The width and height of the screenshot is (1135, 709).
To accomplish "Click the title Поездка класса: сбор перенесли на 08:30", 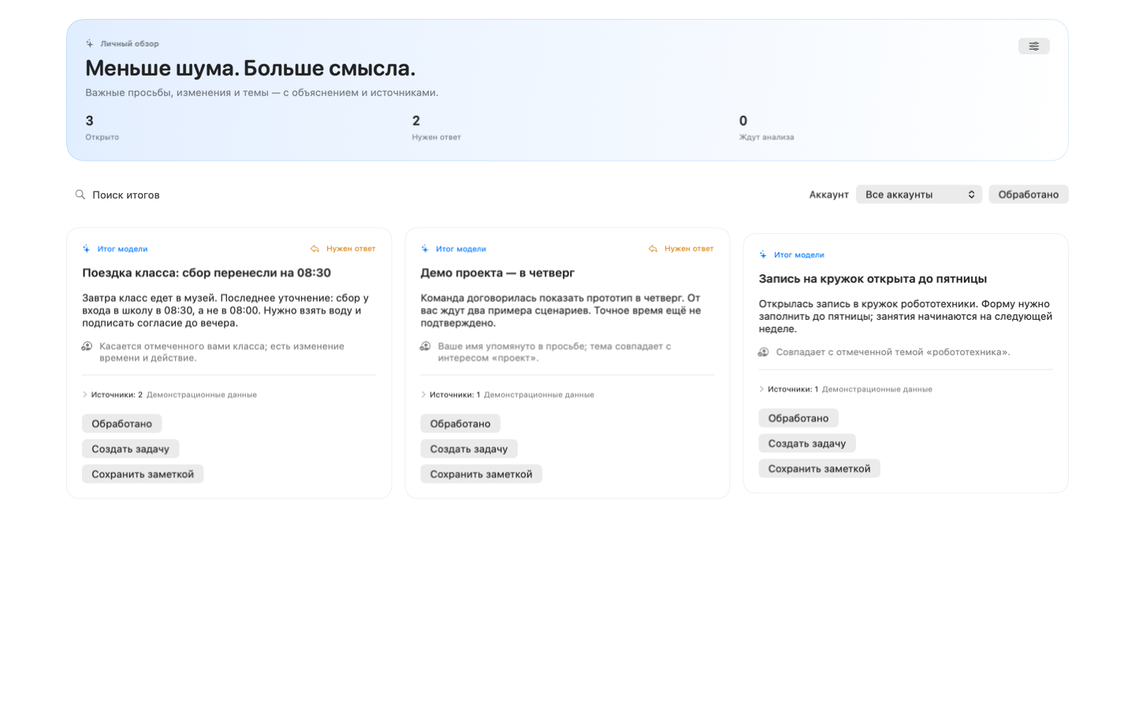I will pos(207,273).
